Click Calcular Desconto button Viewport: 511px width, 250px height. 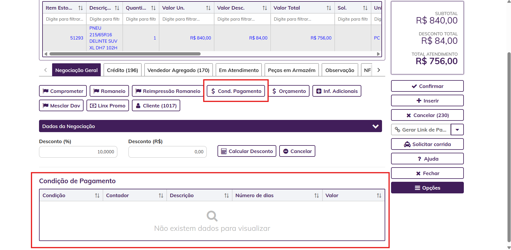pyautogui.click(x=247, y=151)
